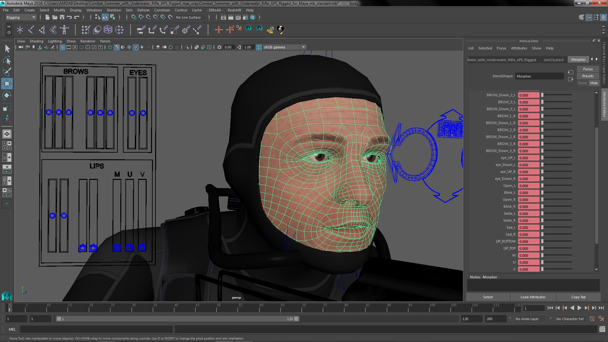The width and height of the screenshot is (608, 342).
Task: Click the Undo icon in status line
Action: (x=69, y=17)
